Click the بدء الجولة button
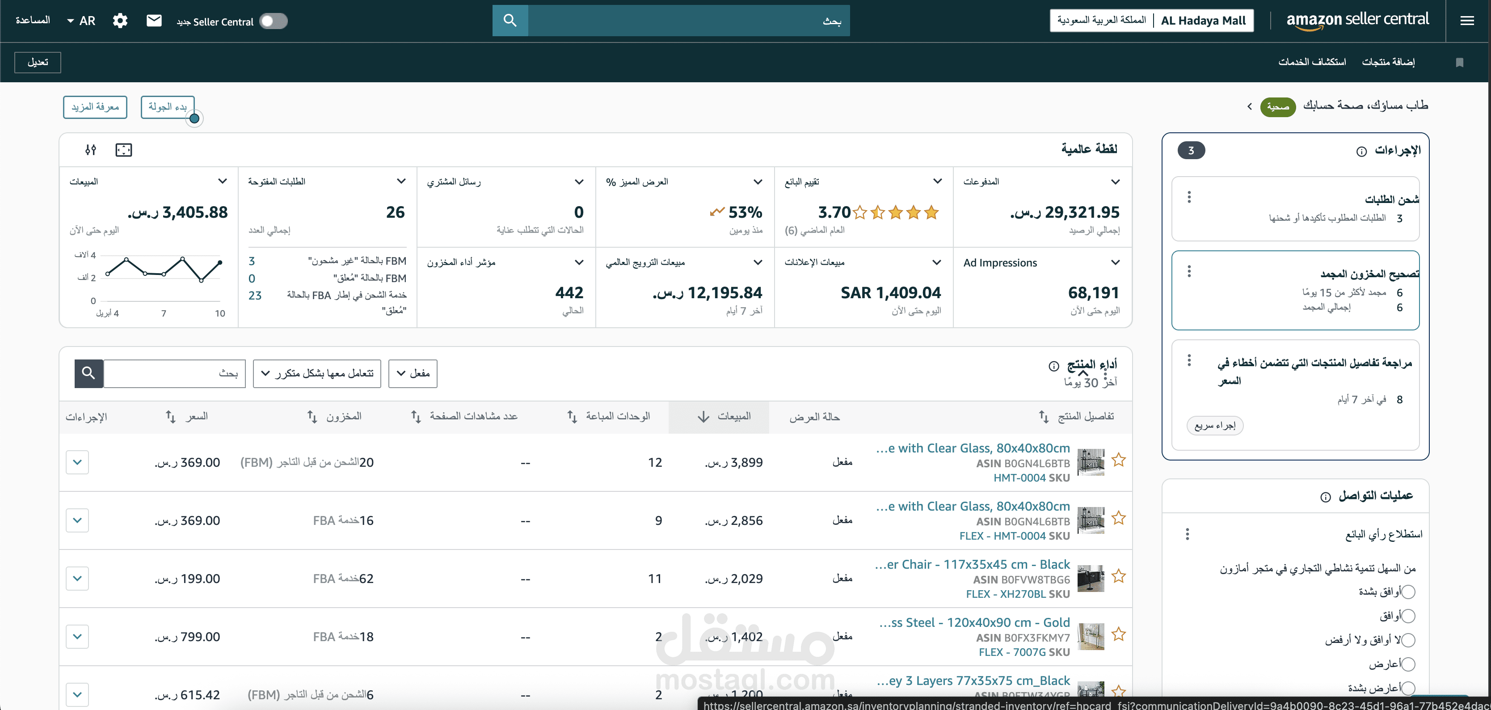Viewport: 1491px width, 710px height. 167,107
